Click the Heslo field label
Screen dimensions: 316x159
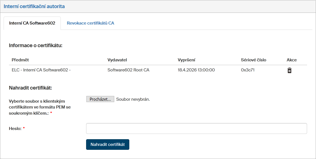(x=15, y=129)
